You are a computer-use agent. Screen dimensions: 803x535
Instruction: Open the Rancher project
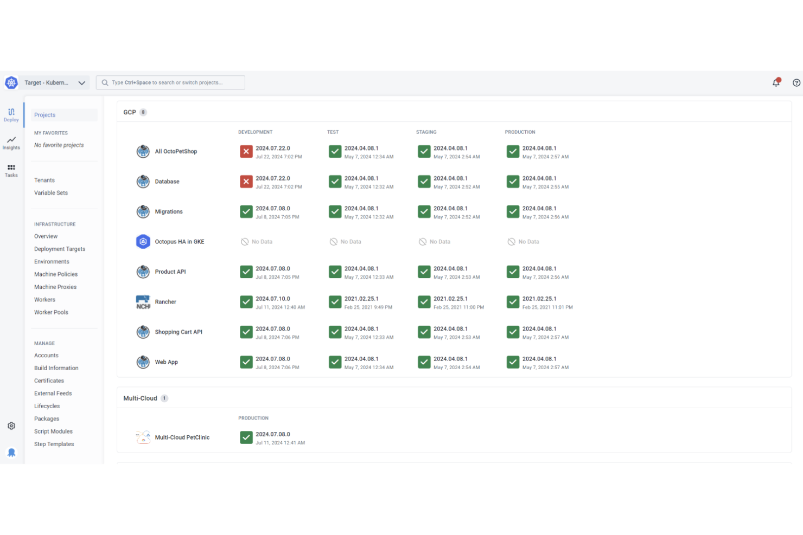point(165,302)
